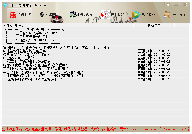Image resolution: width=192 pixels, height=134 pixels.
Task: Open the 关于程序 tab
Action: (175, 14)
